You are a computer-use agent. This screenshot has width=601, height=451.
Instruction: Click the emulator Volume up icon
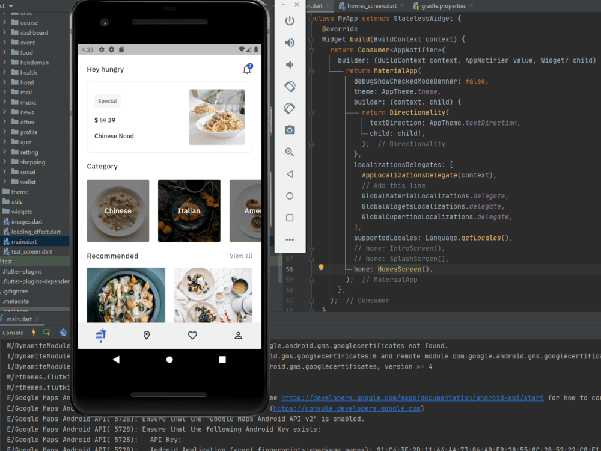tap(290, 42)
